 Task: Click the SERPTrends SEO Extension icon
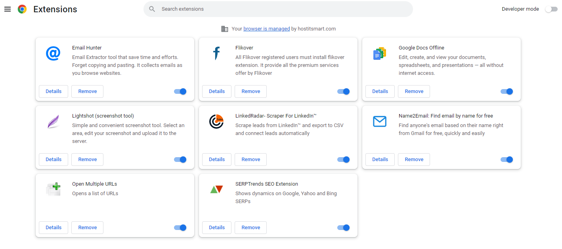click(216, 189)
